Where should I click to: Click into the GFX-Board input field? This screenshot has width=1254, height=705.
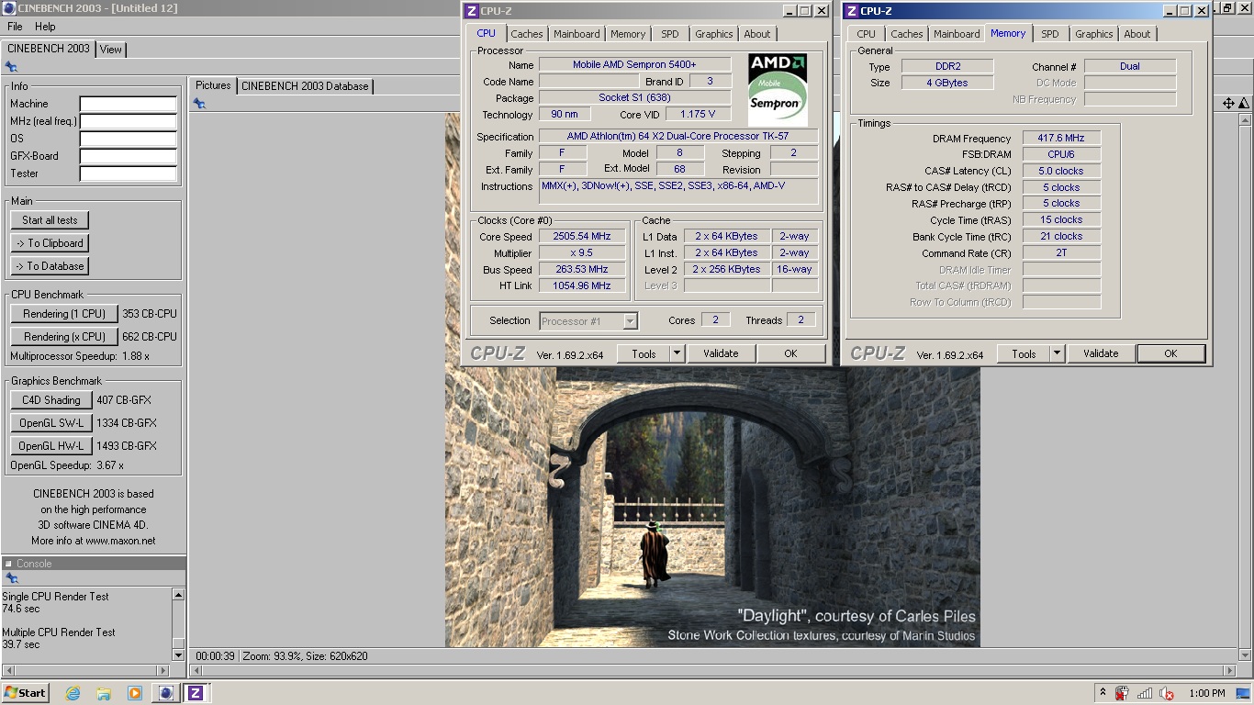128,156
